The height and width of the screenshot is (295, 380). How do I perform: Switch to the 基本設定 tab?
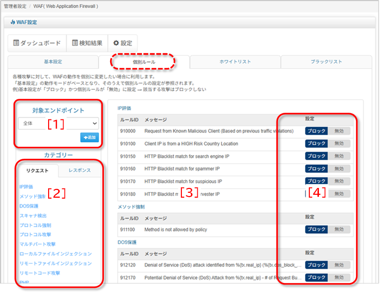coord(53,62)
